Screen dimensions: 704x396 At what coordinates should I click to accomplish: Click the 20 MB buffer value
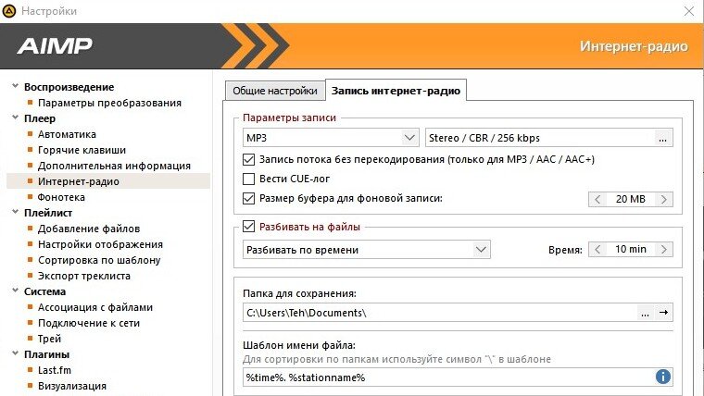pyautogui.click(x=631, y=199)
